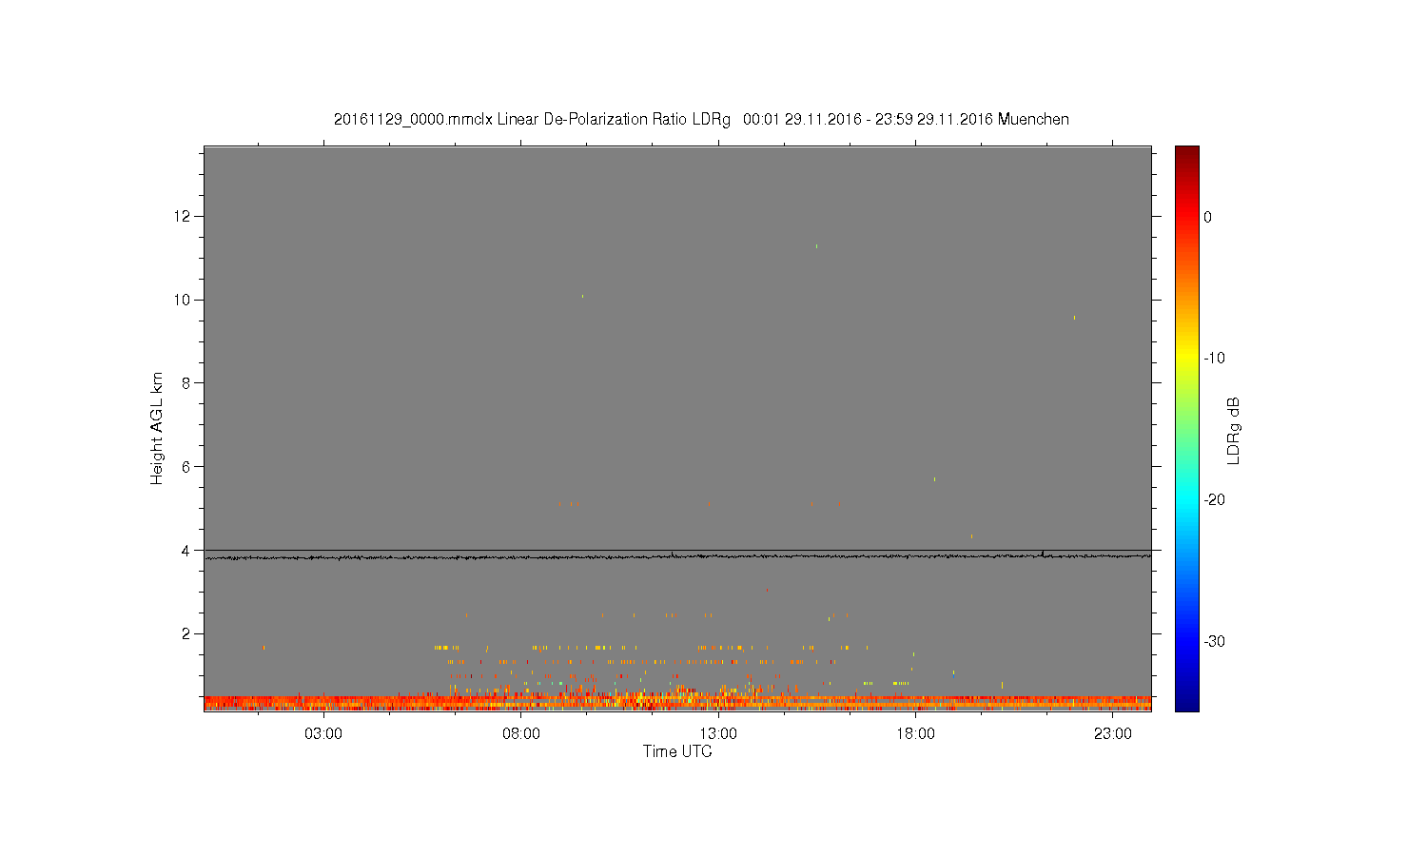Click the height axis value 4
The height and width of the screenshot is (856, 1427).
187,550
